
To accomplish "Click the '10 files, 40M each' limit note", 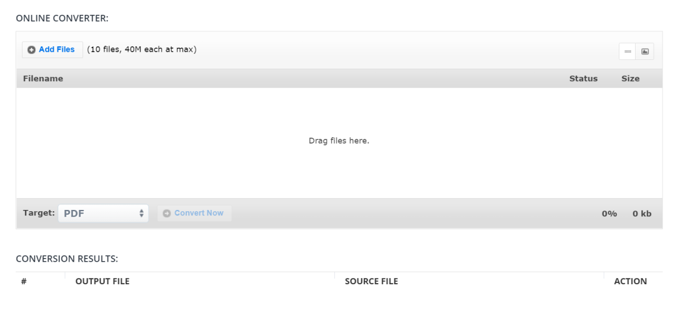I will point(142,49).
